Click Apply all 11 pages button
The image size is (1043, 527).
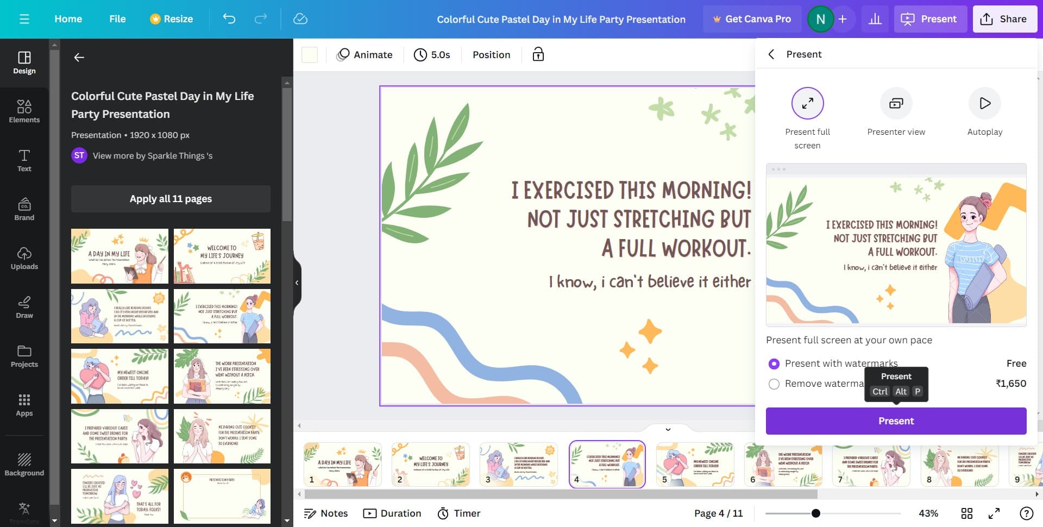point(171,199)
